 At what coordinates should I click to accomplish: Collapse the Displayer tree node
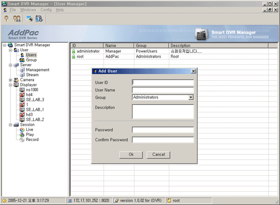(x=10, y=85)
